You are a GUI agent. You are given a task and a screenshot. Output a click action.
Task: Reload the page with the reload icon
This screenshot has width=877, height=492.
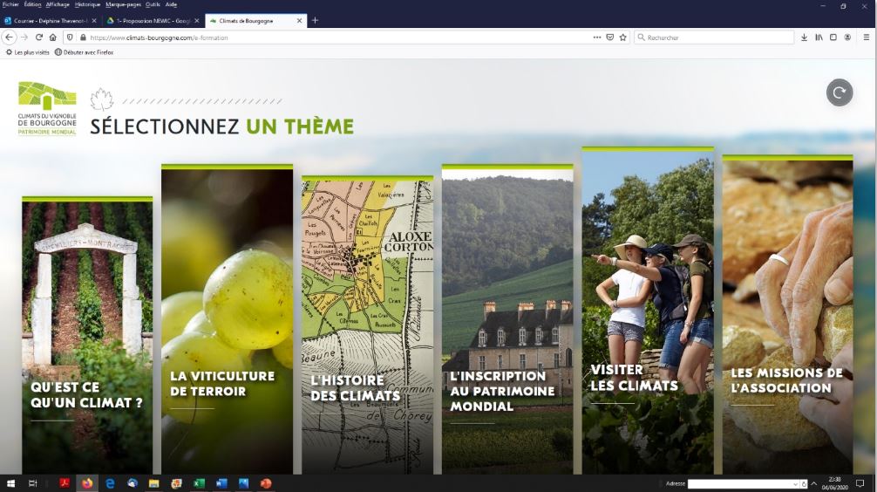tap(38, 38)
